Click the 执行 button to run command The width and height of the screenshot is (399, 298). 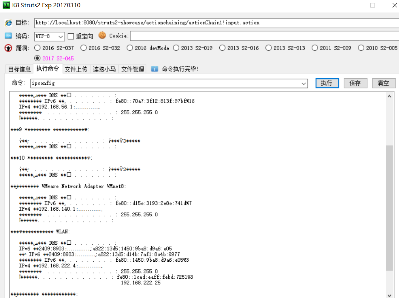(x=327, y=83)
